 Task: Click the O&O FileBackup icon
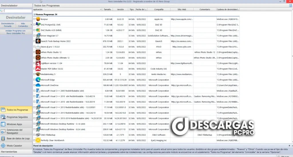tap(38, 135)
